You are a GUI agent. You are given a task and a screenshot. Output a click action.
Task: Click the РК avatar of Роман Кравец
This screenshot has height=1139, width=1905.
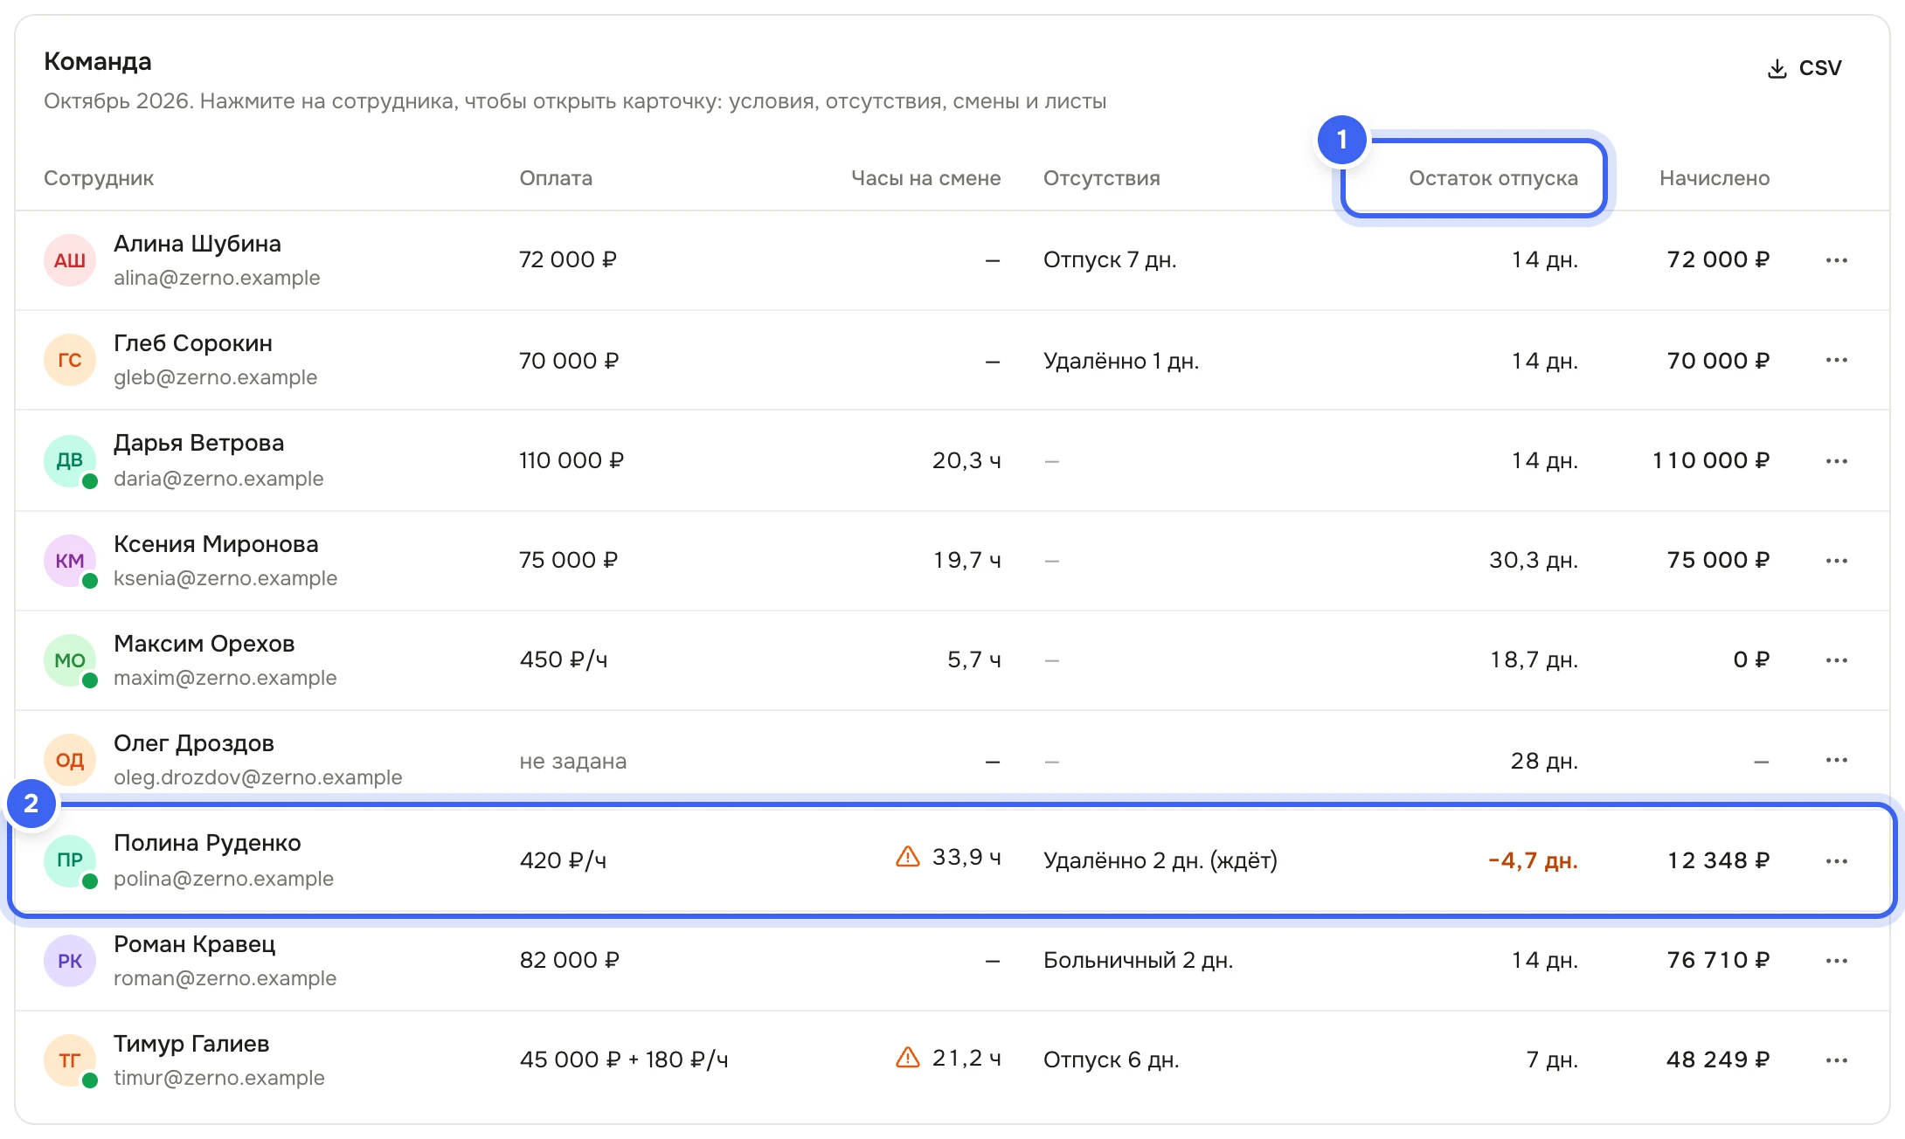[x=70, y=960]
